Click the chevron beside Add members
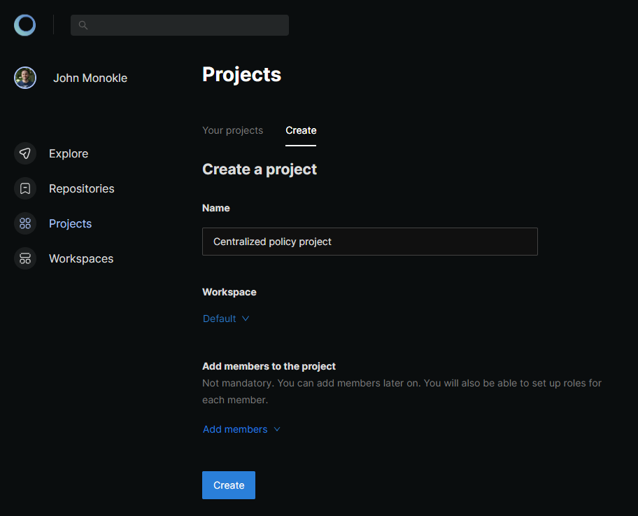 [277, 429]
